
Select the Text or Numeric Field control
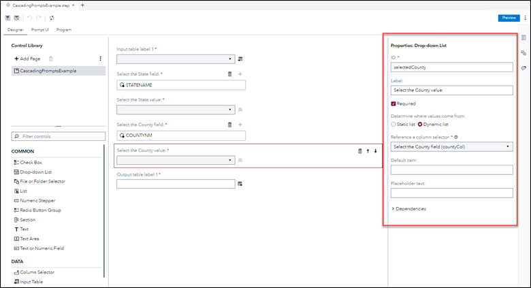pos(39,248)
